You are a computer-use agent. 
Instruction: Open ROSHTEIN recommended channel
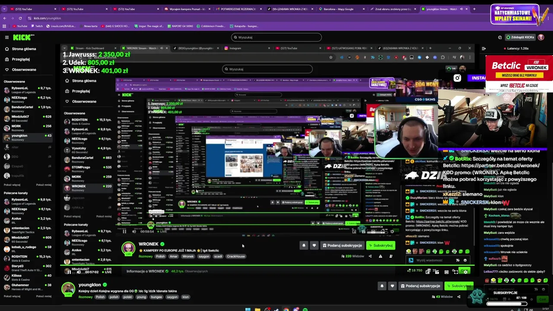[x=28, y=258]
